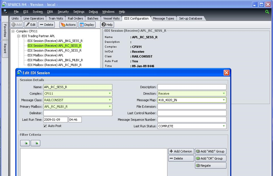273x176 pixels.
Task: Click the Negate button
Action: (211, 166)
